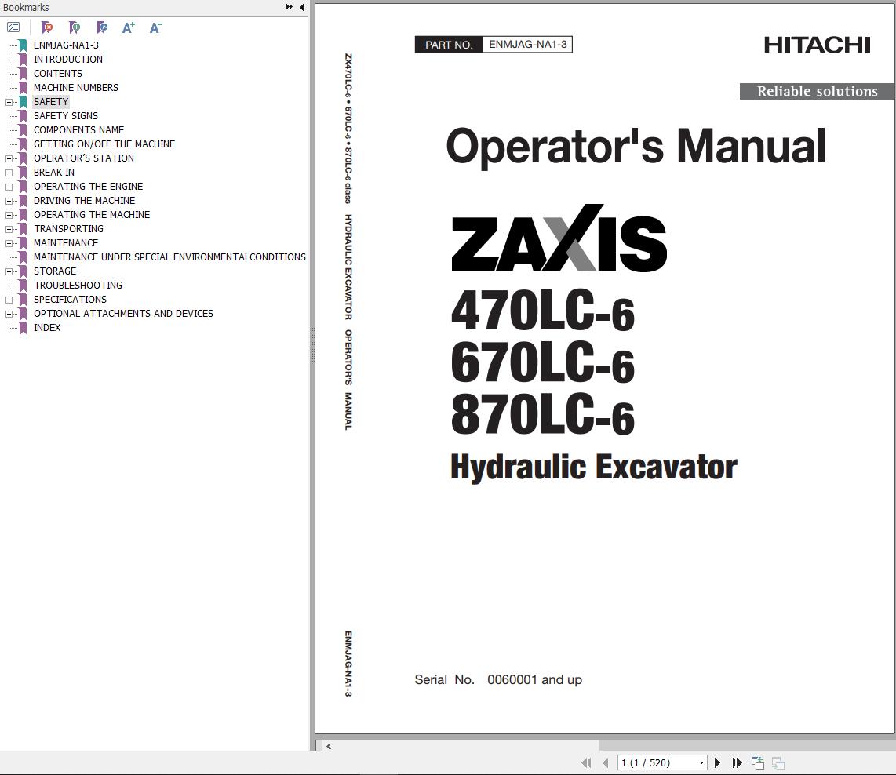Click the CONTENTS bookmark ribbon icon
Viewport: 896px width, 775px height.
click(23, 74)
